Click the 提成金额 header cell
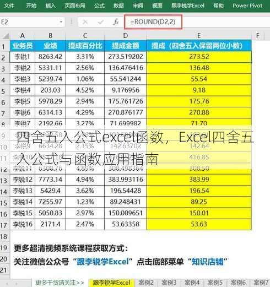 pyautogui.click(x=126, y=46)
